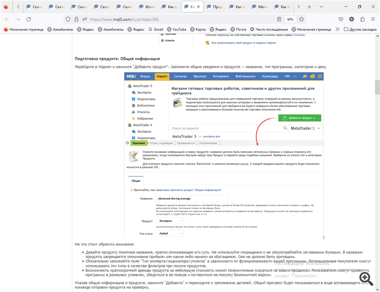This screenshot has height=292, width=380.
Task: Click the site security padlock icon
Action: tap(77, 19)
